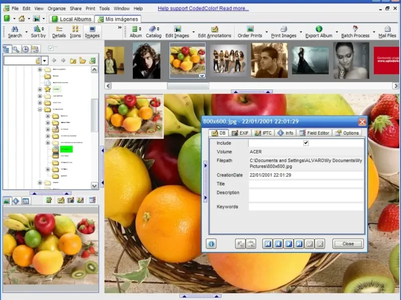Open the Organize menu
Screen dimensions: 401x300
57,8
